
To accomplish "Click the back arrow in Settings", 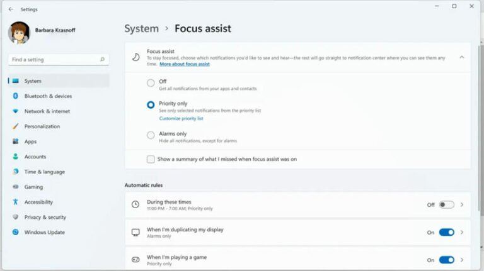I will [11, 9].
